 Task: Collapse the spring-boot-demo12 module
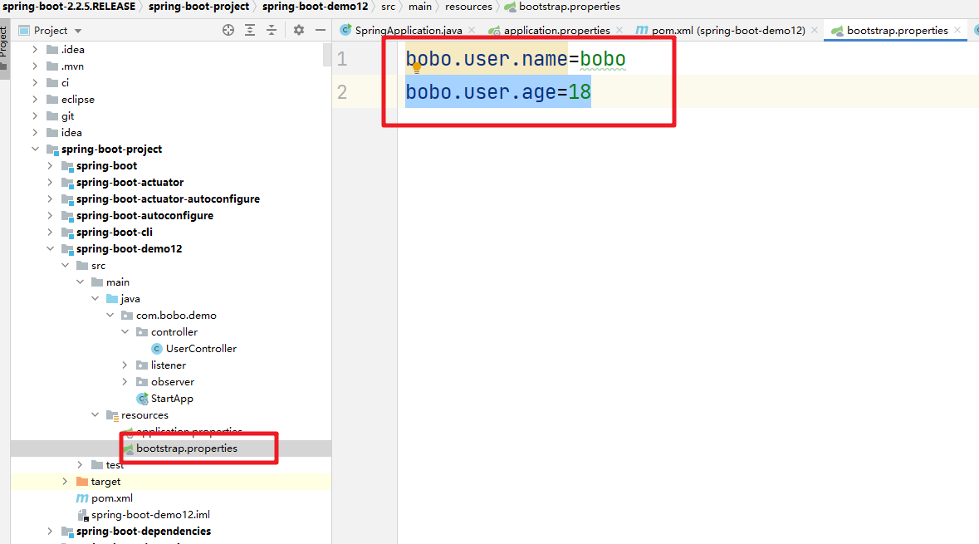click(51, 249)
